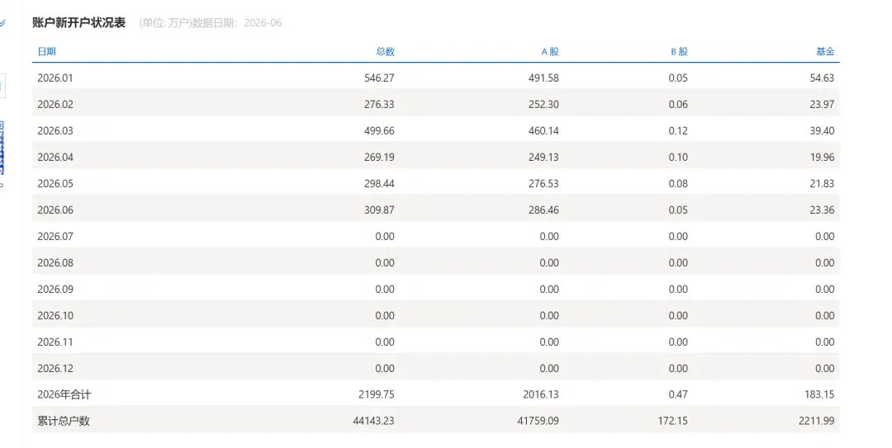Click the 日期 column header

coord(46,51)
